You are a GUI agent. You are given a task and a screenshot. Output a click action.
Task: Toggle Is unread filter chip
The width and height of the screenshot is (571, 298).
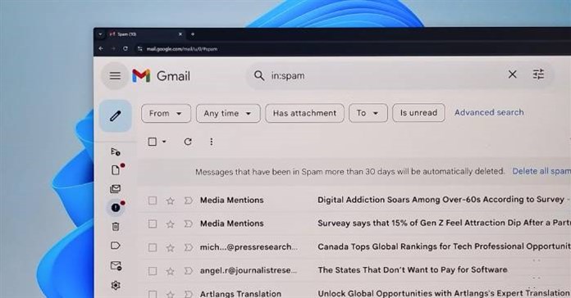418,113
